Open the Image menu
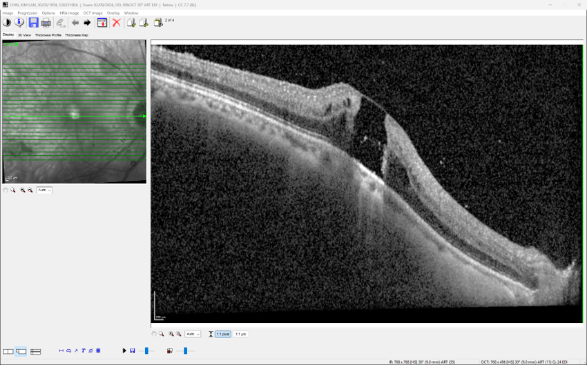This screenshot has height=365, width=587. 8,13
